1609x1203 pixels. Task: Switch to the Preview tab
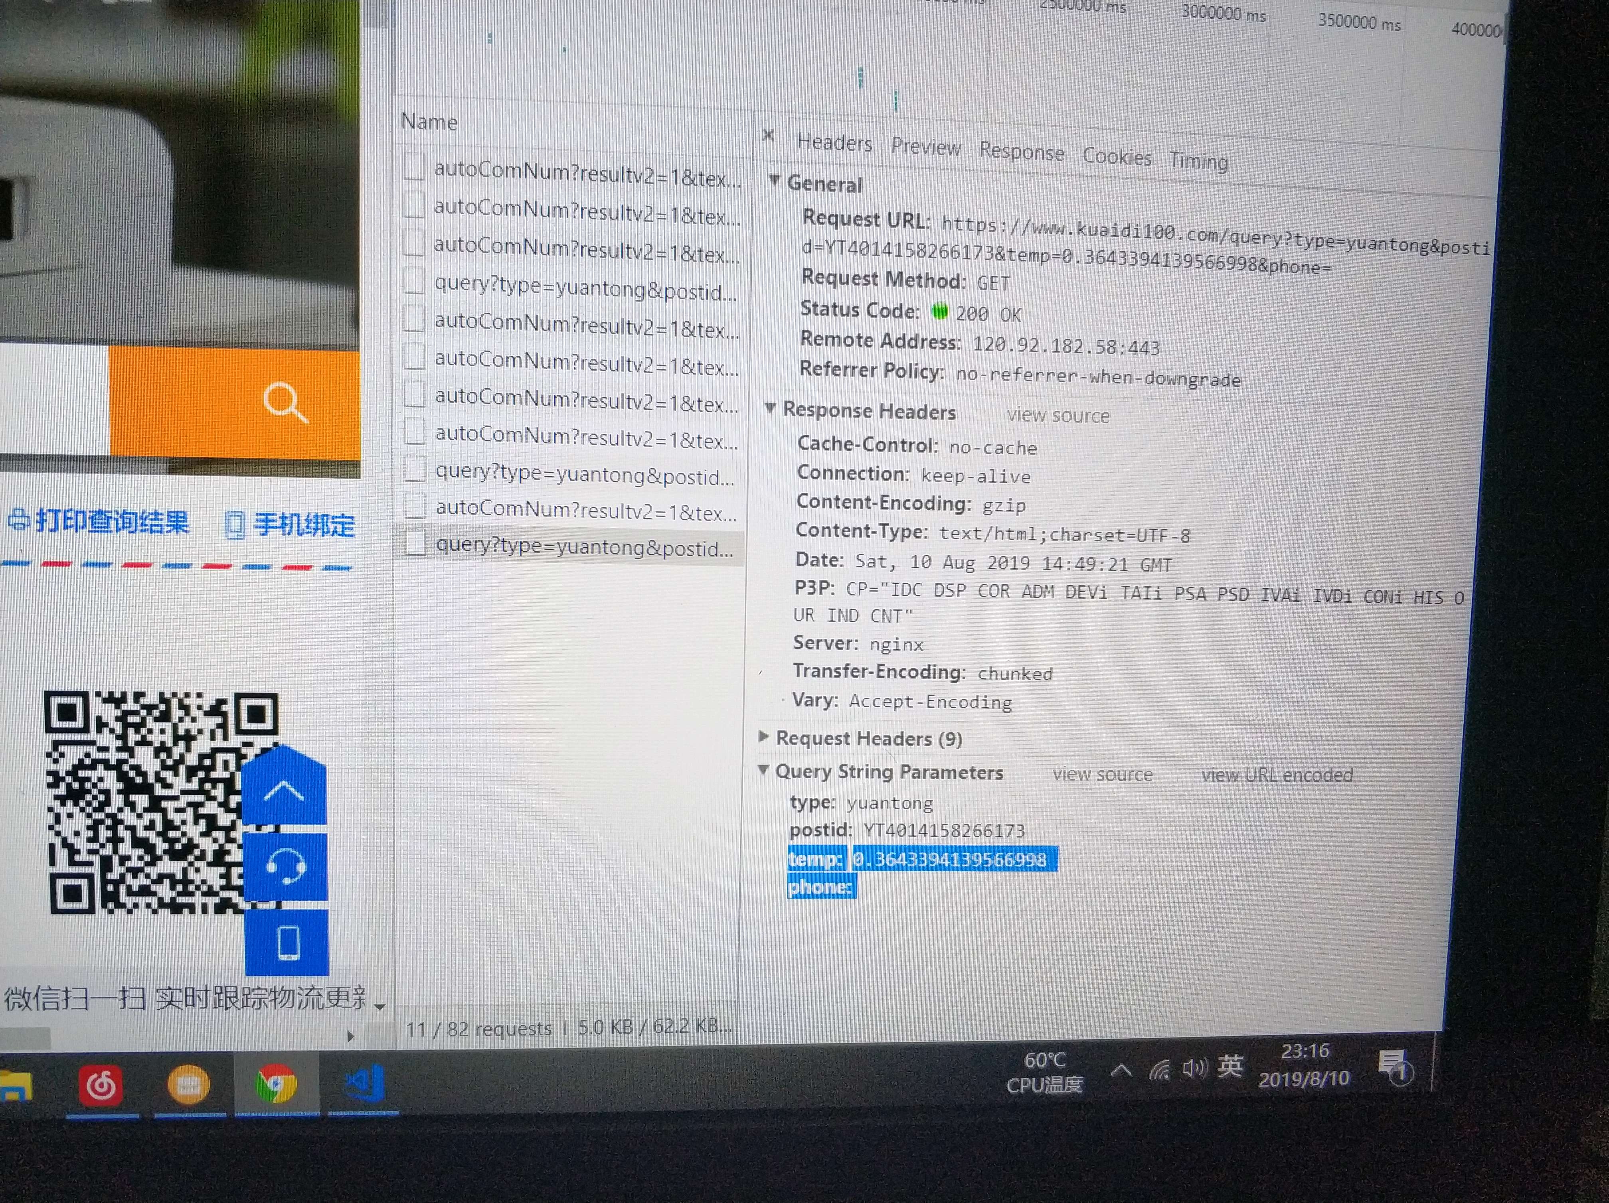click(x=926, y=147)
